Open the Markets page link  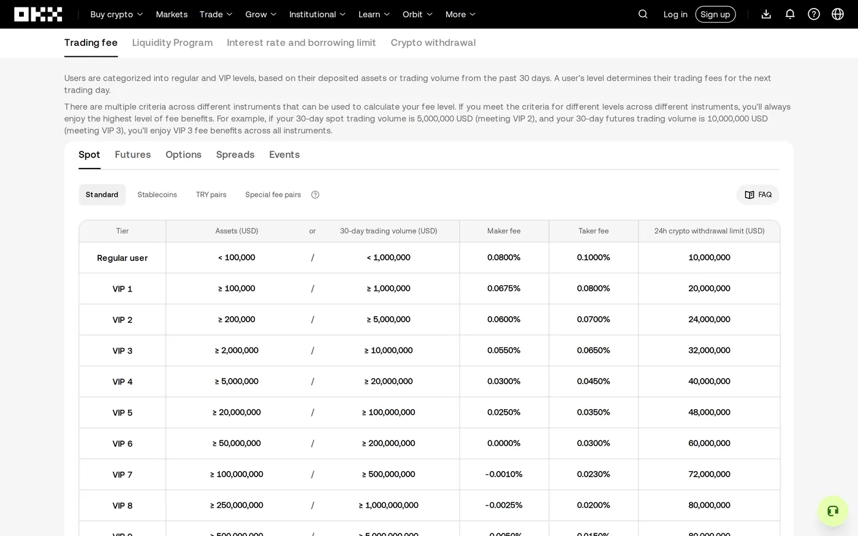click(172, 14)
